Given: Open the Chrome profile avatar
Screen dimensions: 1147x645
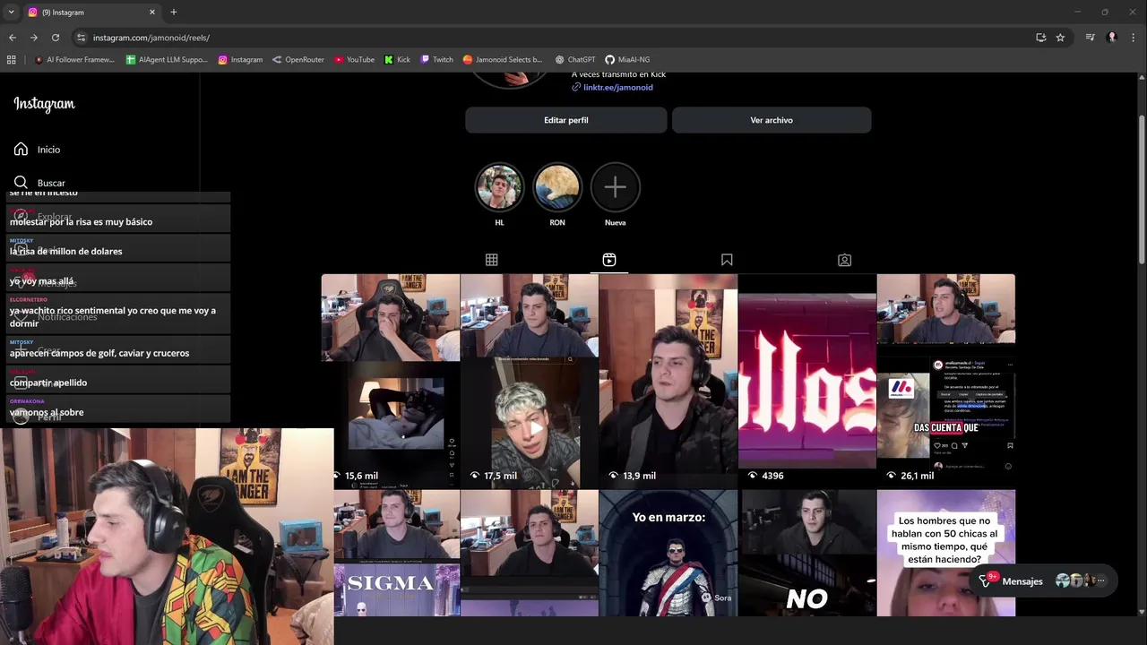Looking at the screenshot, I should 1112,38.
